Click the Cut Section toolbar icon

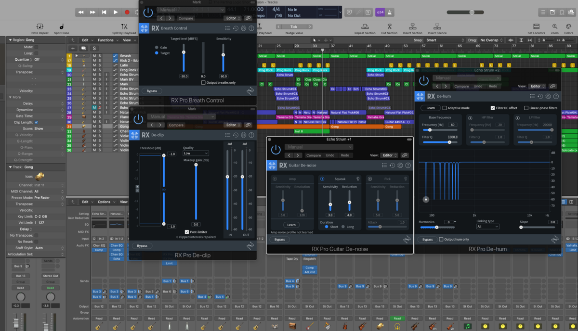[389, 26]
